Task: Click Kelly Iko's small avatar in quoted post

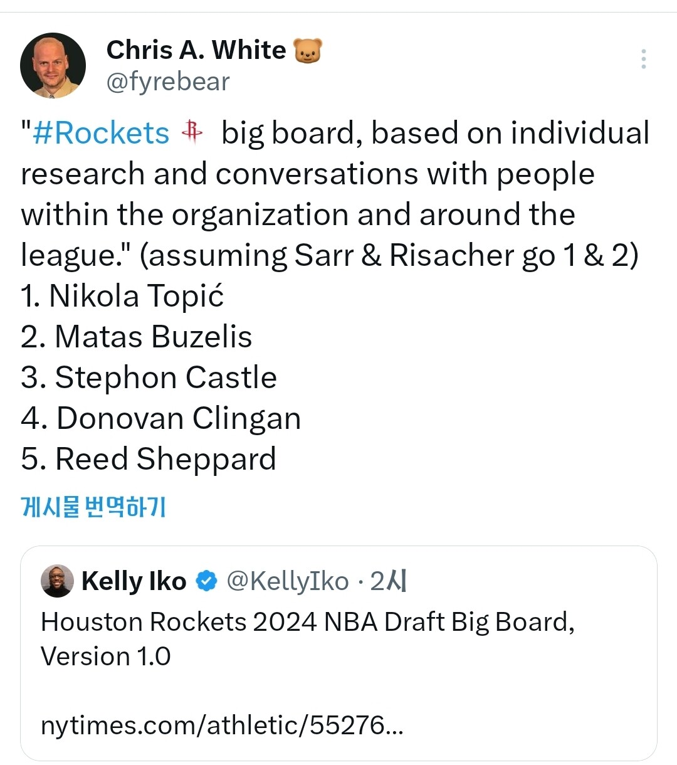Action: pos(57,581)
